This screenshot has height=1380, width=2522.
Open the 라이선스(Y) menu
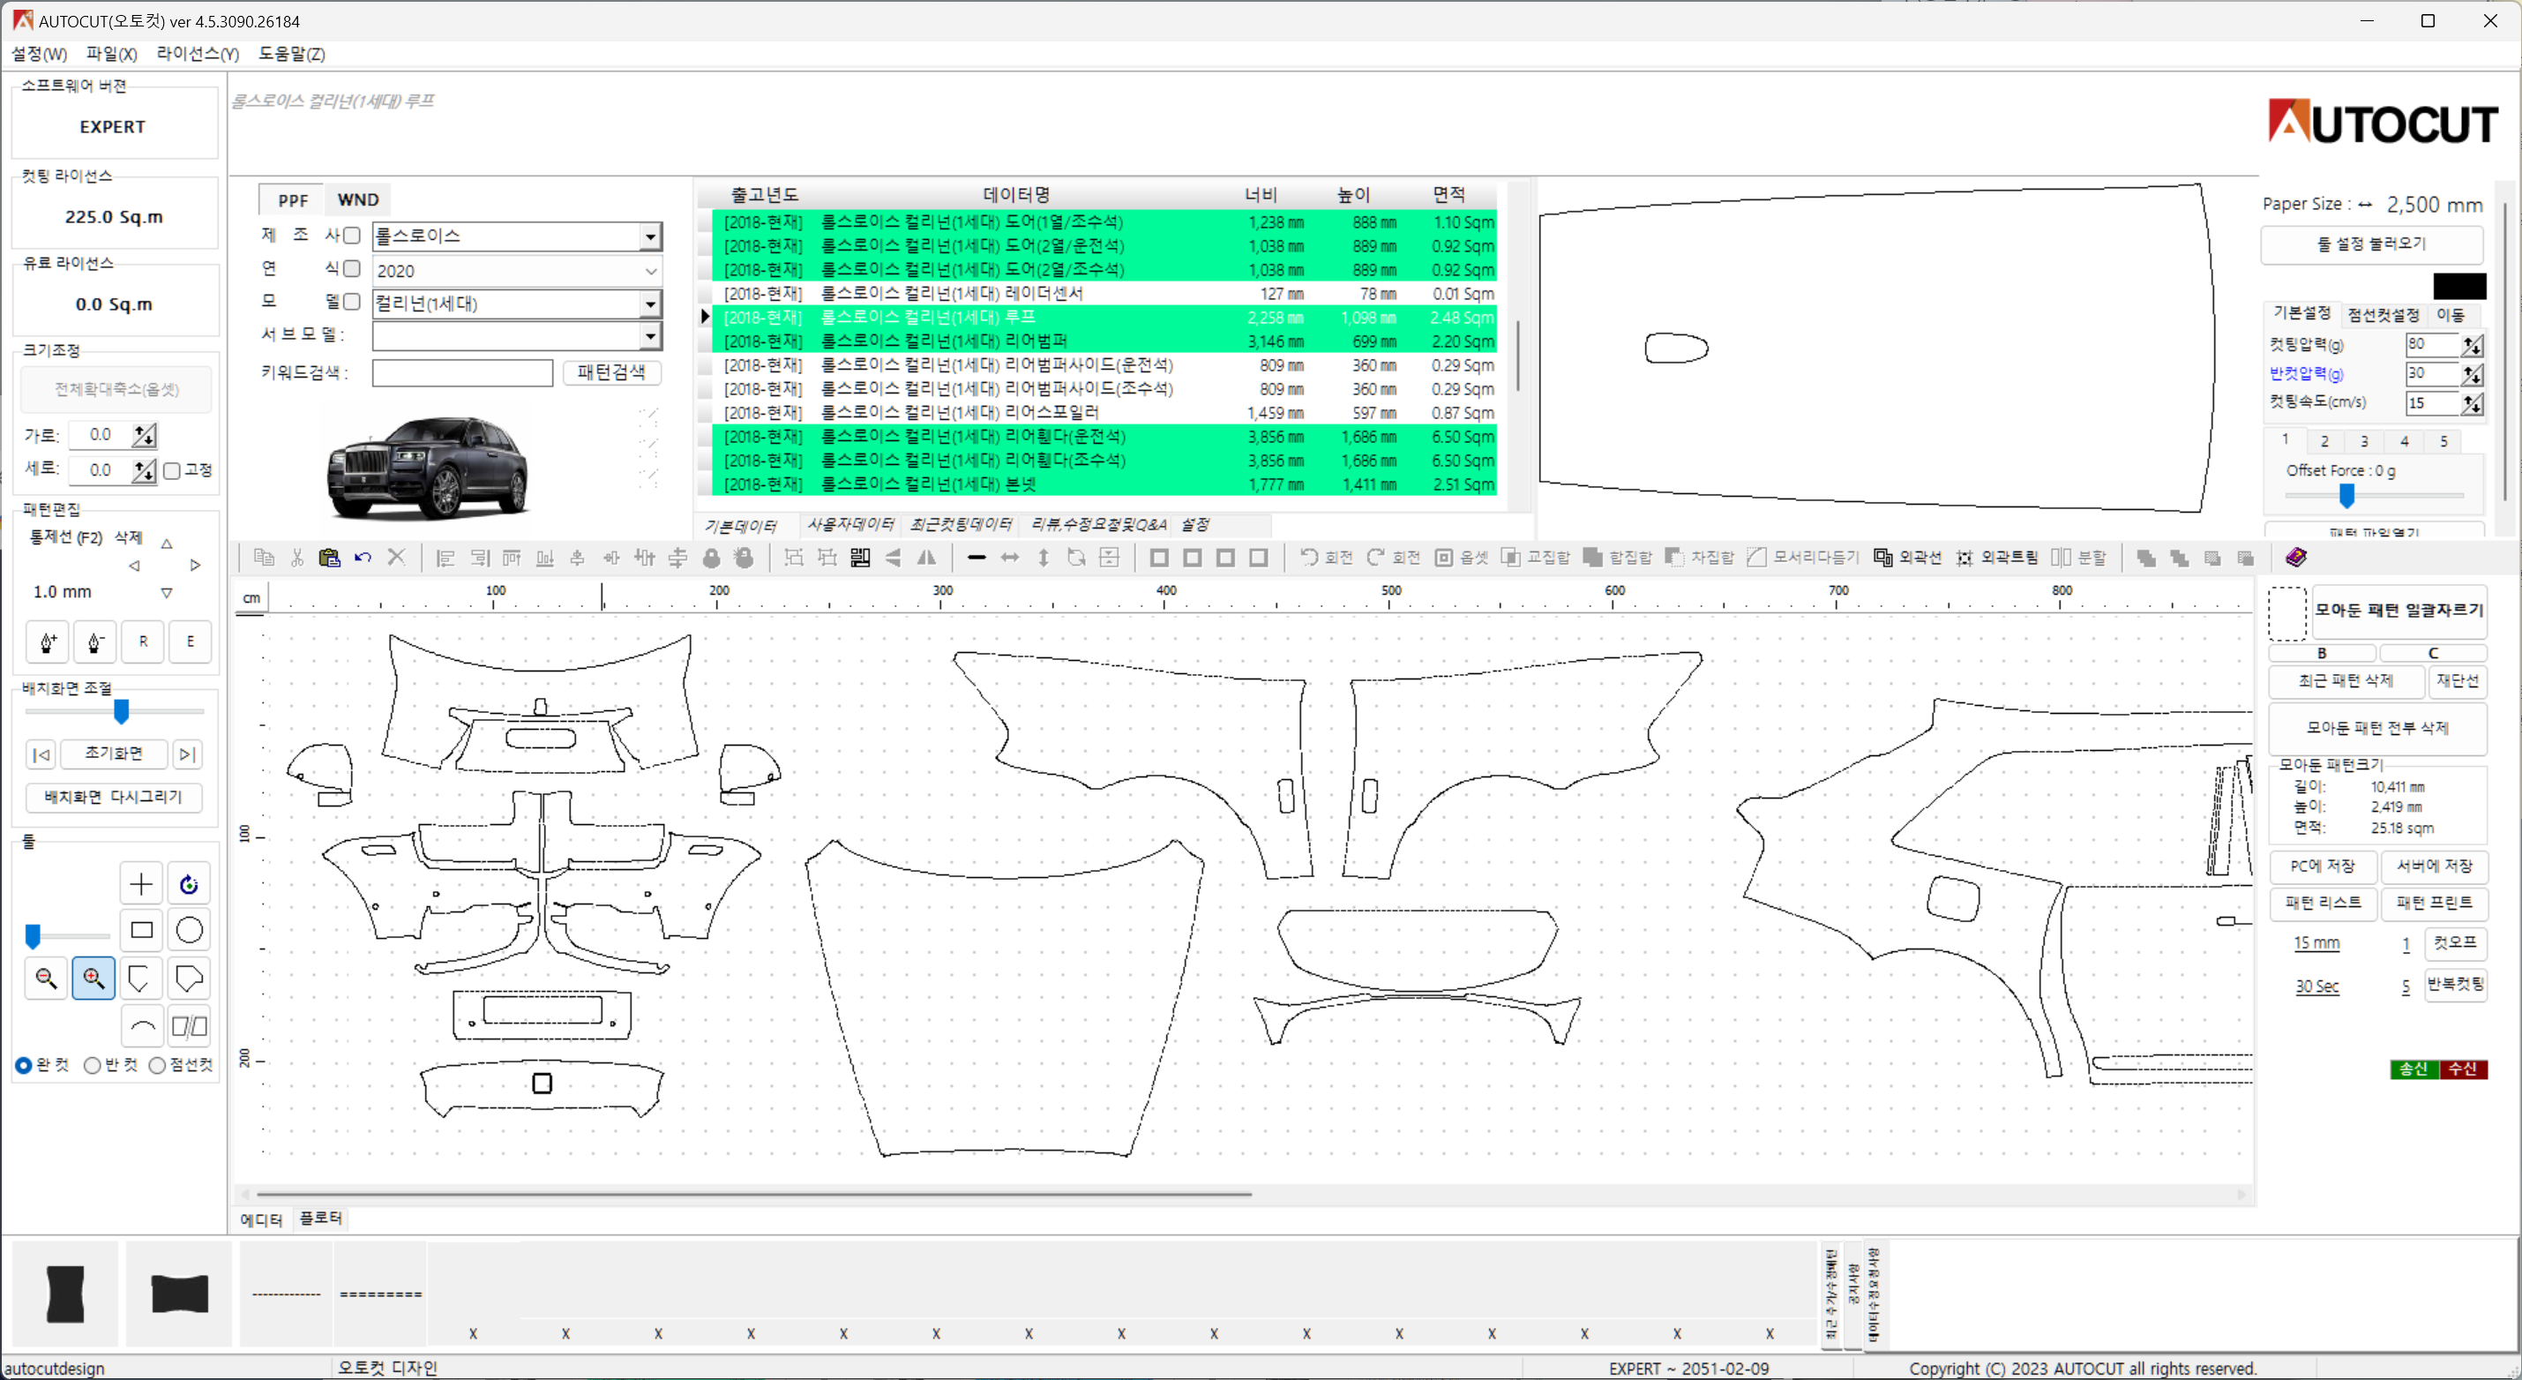(x=198, y=54)
